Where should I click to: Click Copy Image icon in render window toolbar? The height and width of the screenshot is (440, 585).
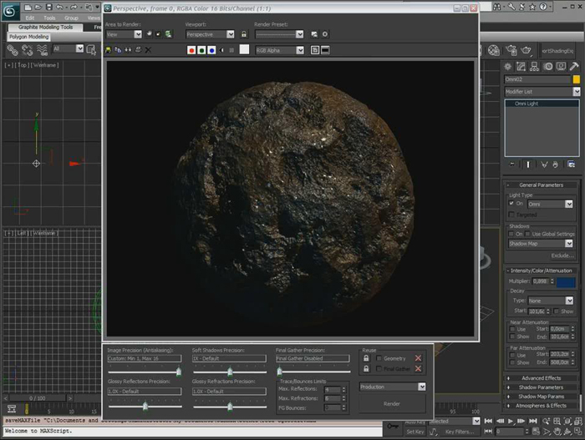click(118, 50)
